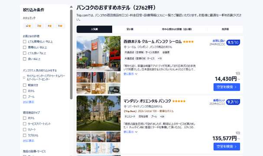Open 西鉄ホテル top-middle small thumbnail
The height and width of the screenshot is (156, 263).
click(99, 77)
